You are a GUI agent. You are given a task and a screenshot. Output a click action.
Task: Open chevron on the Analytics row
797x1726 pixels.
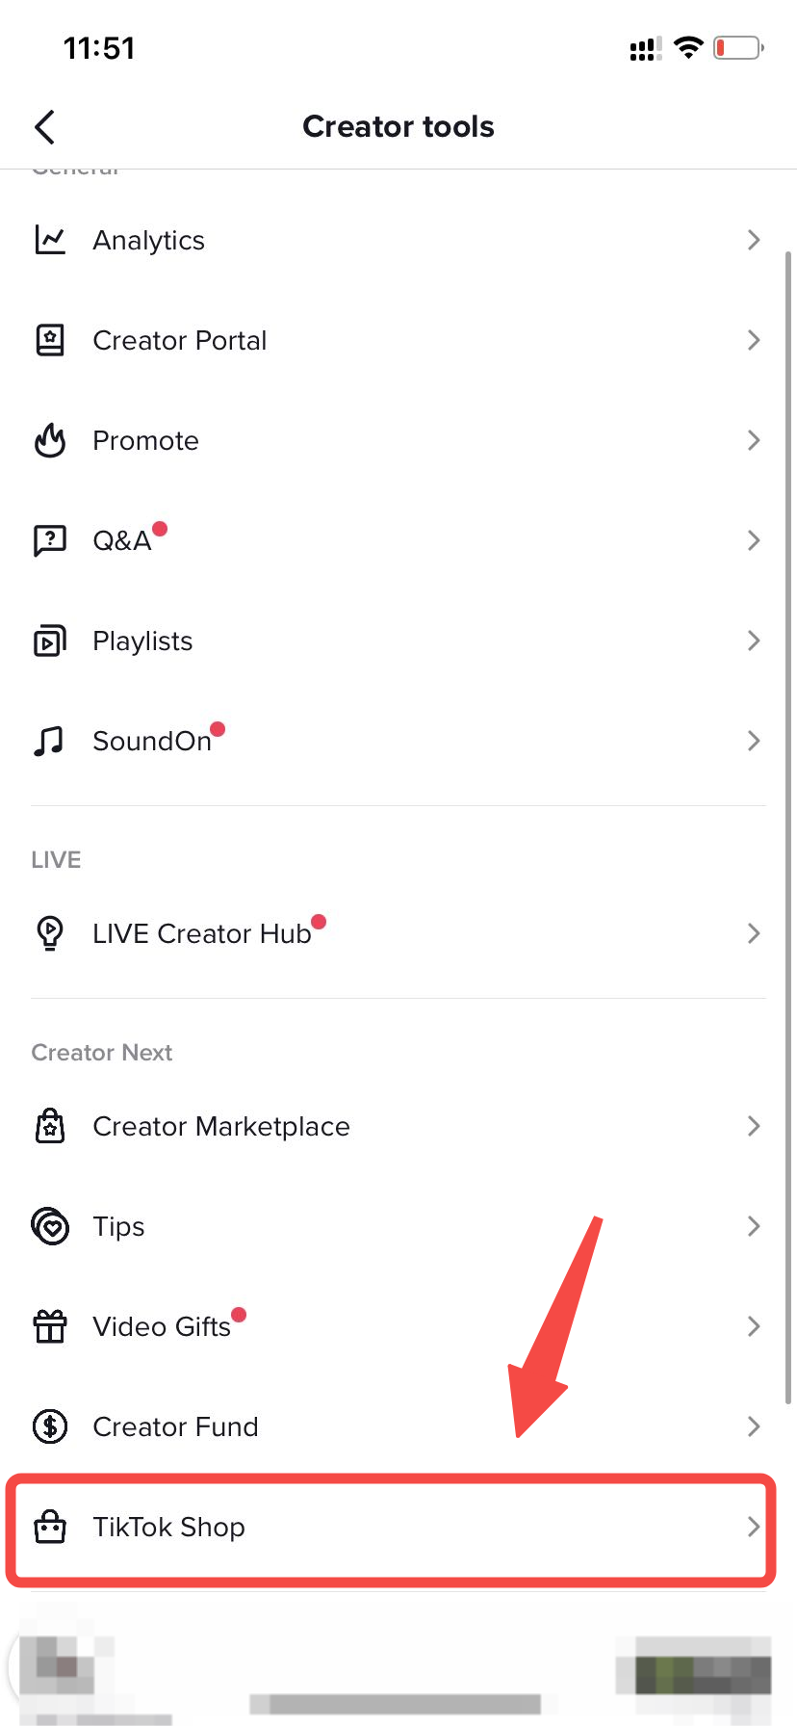click(754, 240)
